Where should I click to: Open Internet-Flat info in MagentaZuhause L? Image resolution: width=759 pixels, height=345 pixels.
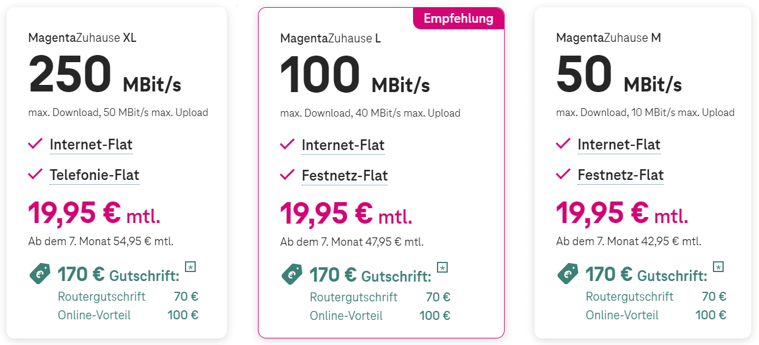click(x=343, y=145)
